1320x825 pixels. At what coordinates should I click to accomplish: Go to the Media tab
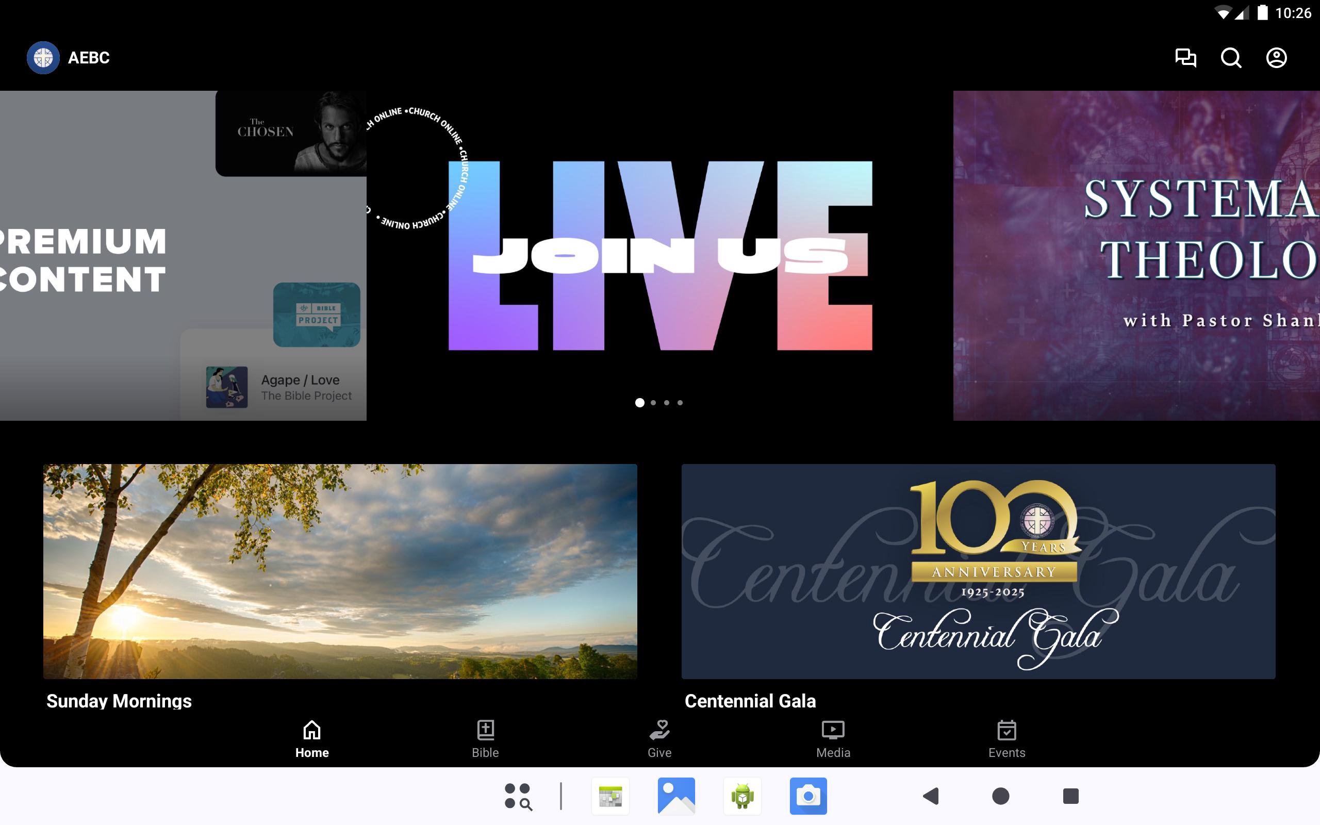click(833, 739)
